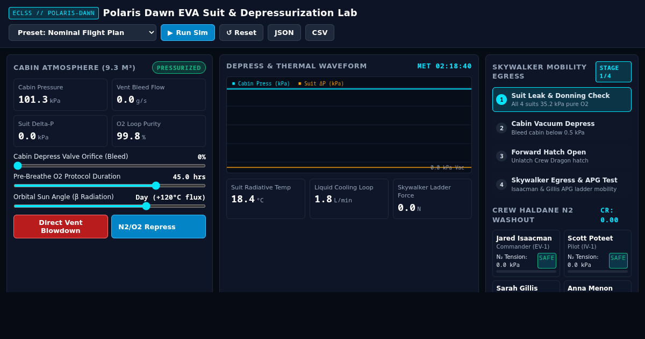Adjust the Pre-Breathe O2 Protocol Duration slider
This screenshot has height=339, width=645.
coord(110,186)
